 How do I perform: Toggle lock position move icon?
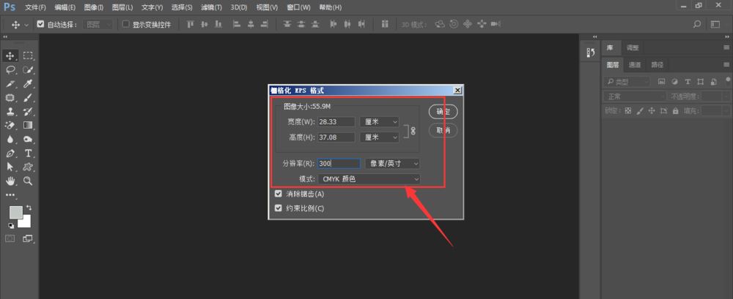(x=652, y=111)
